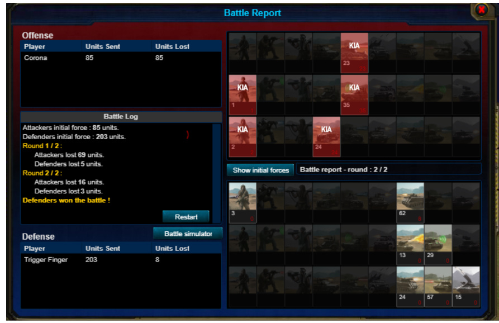The height and width of the screenshot is (323, 499).
Task: Select the Trigger Finger player row
Action: click(121, 259)
